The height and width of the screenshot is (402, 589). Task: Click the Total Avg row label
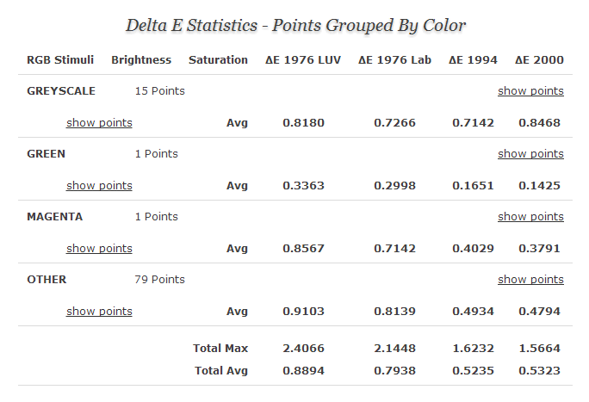[x=220, y=370]
